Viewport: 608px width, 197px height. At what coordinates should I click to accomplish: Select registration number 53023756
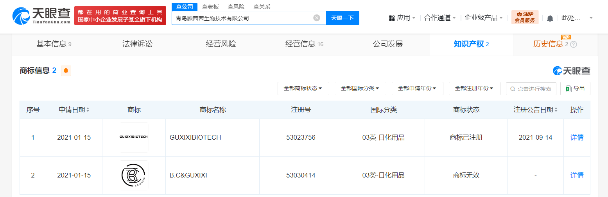301,137
